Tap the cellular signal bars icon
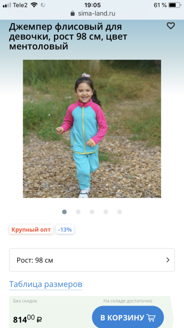This screenshot has height=328, width=184. (7, 5)
